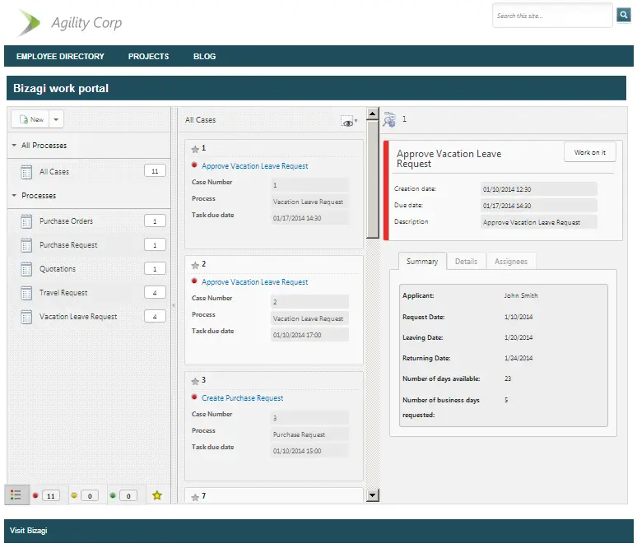The height and width of the screenshot is (548, 637).
Task: Click the New case button
Action: point(30,119)
